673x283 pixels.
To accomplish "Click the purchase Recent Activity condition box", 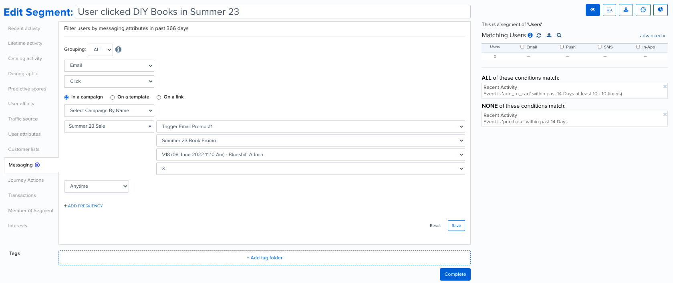I will point(574,118).
